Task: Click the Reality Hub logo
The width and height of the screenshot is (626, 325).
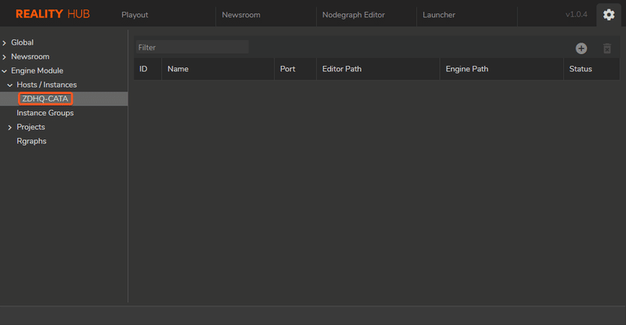Action: click(52, 14)
